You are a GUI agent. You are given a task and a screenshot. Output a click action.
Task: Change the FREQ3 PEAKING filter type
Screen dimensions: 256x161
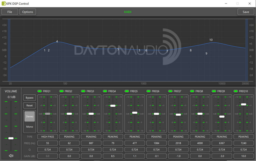[91, 137]
